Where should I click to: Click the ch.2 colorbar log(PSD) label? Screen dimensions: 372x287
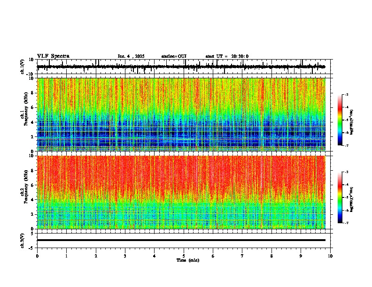352,200
